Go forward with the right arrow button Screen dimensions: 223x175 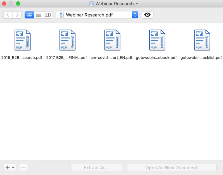tap(17, 15)
